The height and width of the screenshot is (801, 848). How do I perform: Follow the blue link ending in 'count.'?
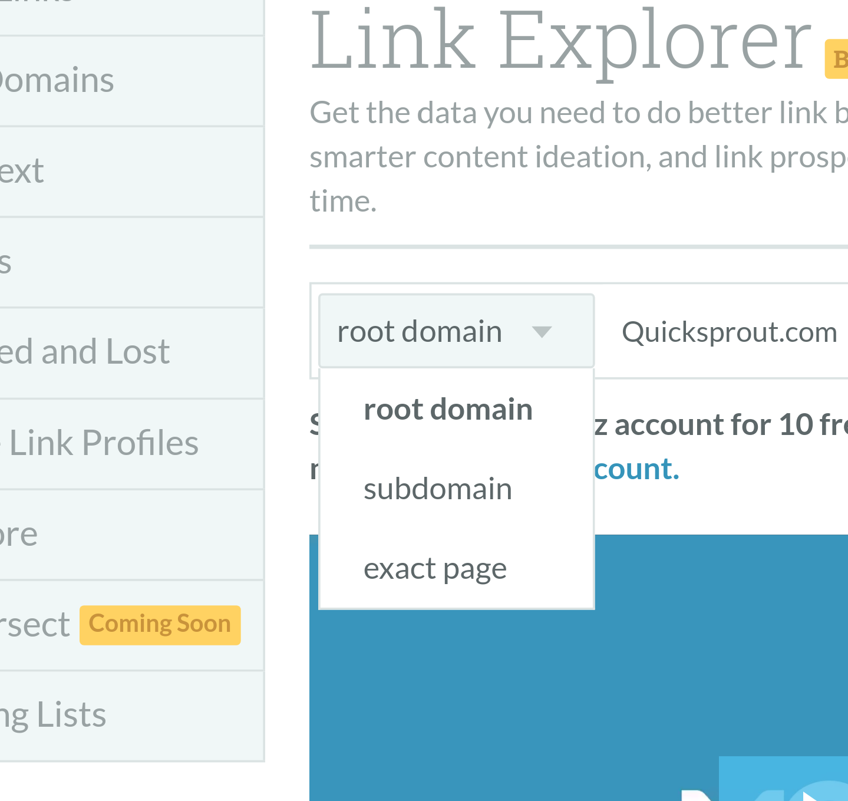[636, 469]
